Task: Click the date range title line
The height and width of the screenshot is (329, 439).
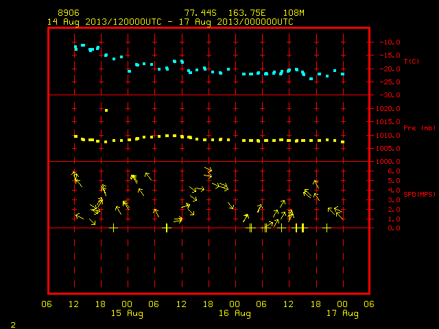Action: (x=170, y=22)
